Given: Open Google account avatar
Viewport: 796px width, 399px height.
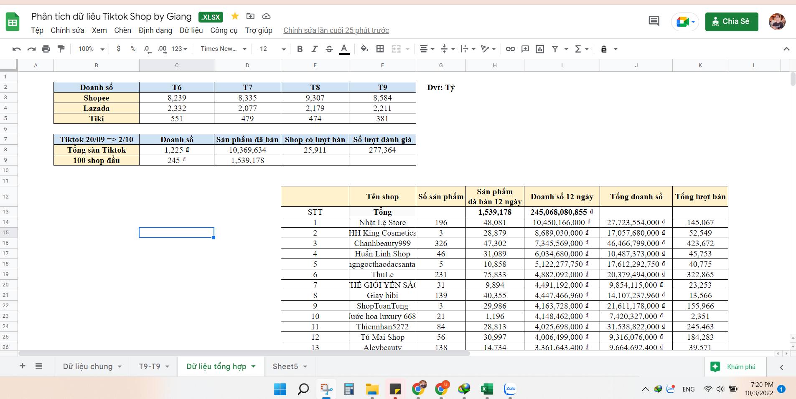Looking at the screenshot, I should point(777,22).
